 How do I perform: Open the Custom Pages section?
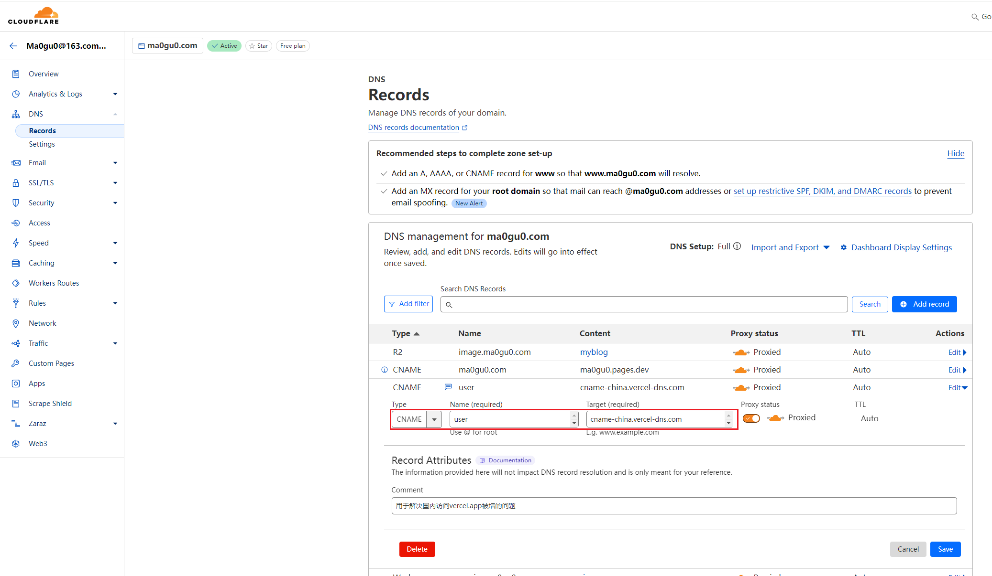51,363
